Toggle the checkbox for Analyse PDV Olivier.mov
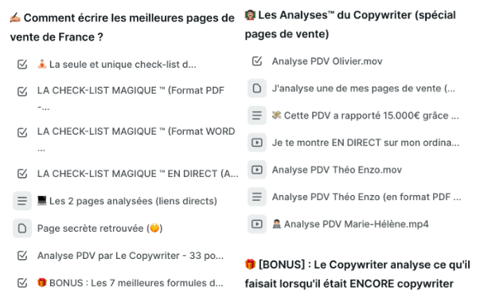 coord(257,61)
